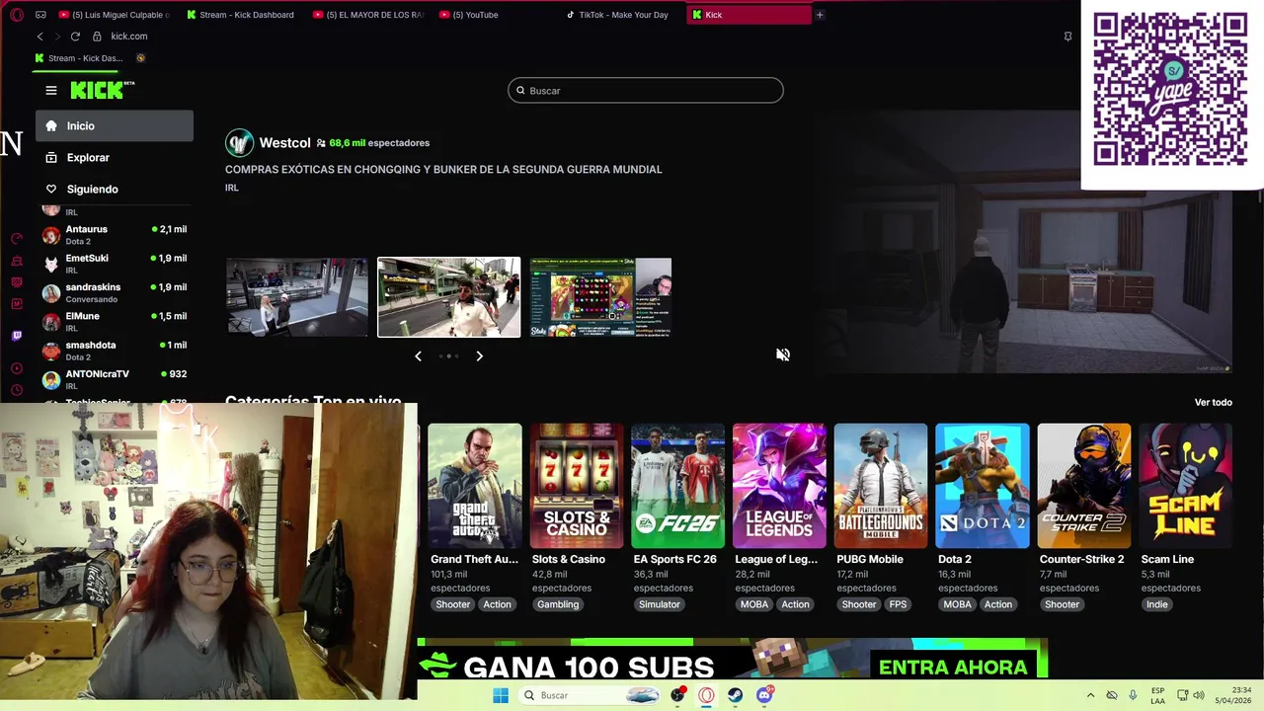Go to next featured stream arrow
The image size is (1264, 711).
click(479, 355)
